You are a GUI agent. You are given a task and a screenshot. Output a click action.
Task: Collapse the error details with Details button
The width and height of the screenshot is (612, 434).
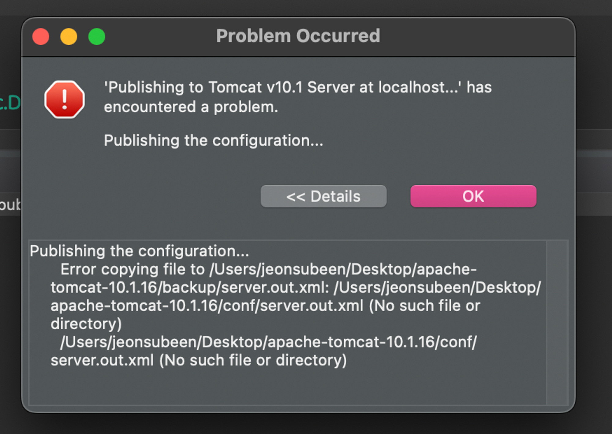323,196
